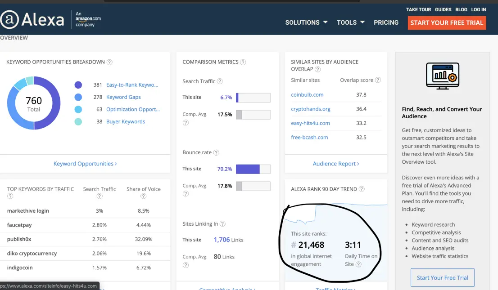Image resolution: width=498 pixels, height=290 pixels.
Task: Select the 'diko cryptocurrency' keyword row
Action: coord(85,254)
